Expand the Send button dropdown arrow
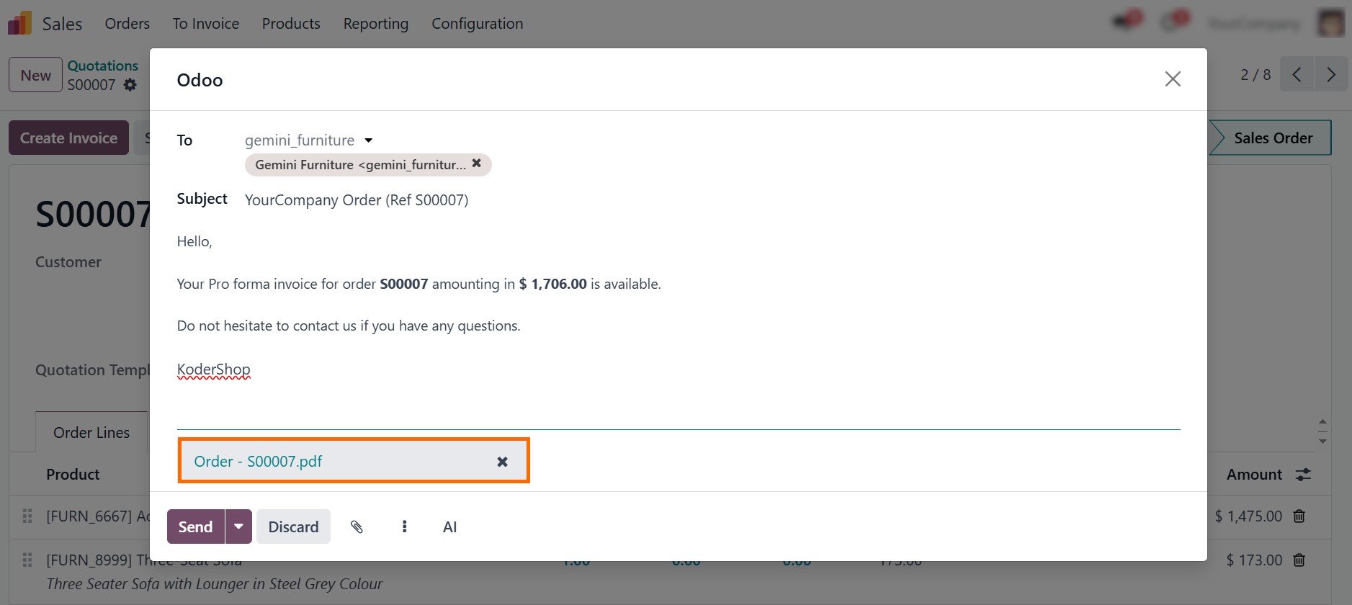 [x=238, y=526]
